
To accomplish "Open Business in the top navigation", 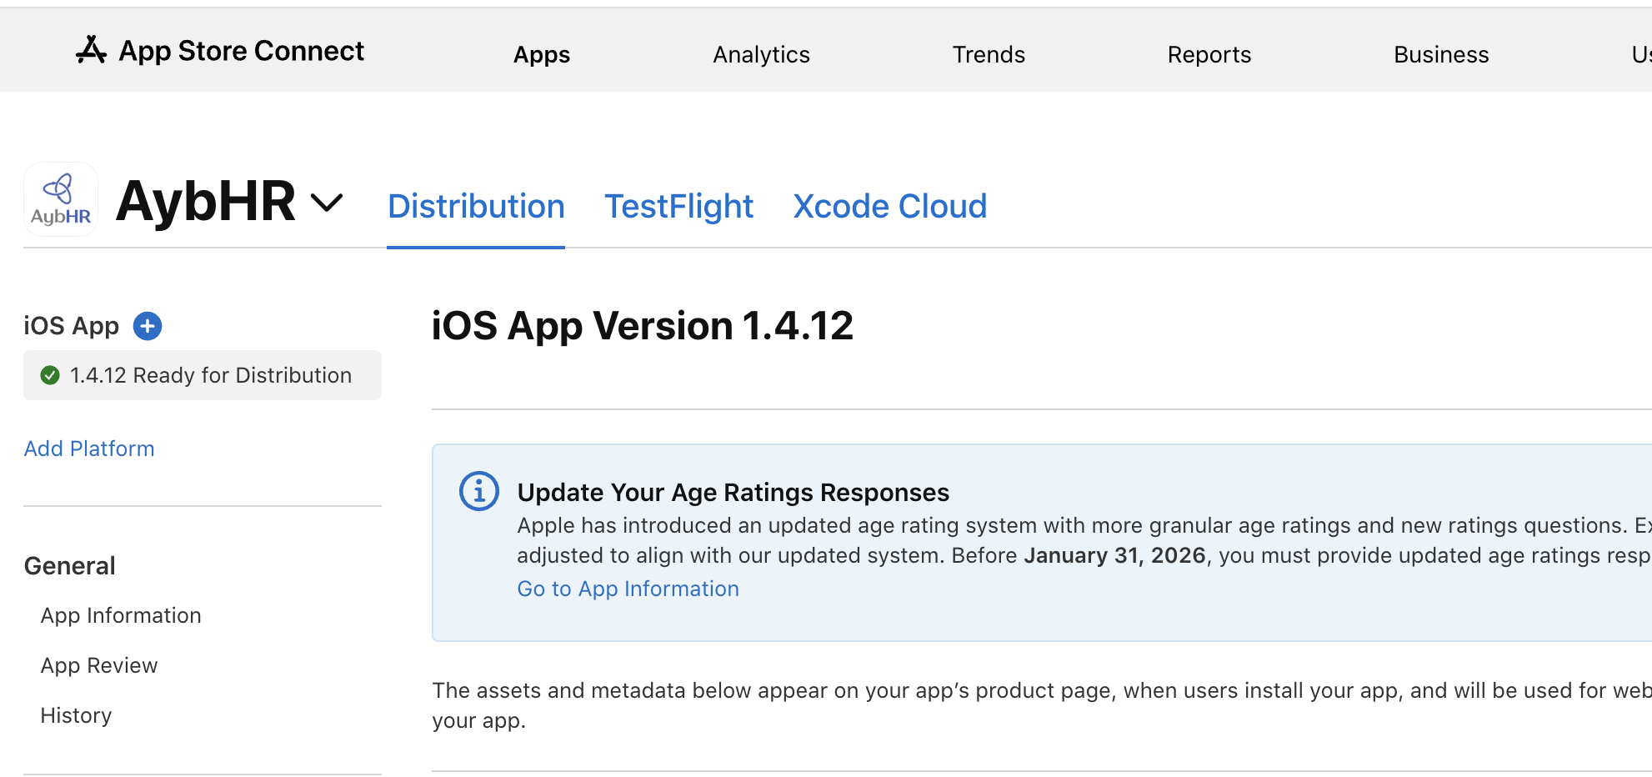I will coord(1441,55).
